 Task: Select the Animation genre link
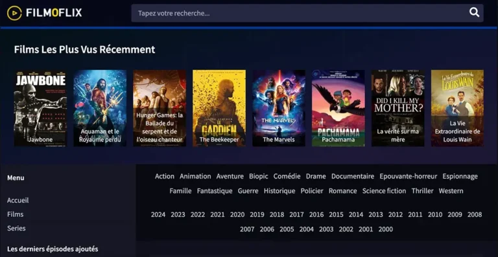tap(195, 176)
